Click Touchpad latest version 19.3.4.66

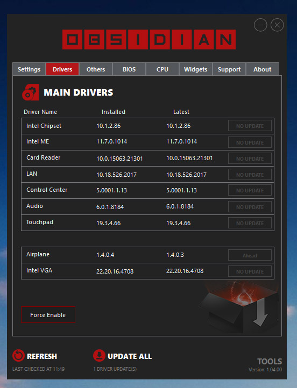pyautogui.click(x=178, y=223)
